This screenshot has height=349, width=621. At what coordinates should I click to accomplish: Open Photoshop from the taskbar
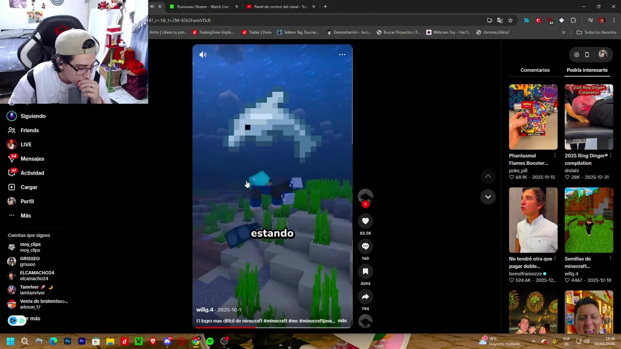67,342
